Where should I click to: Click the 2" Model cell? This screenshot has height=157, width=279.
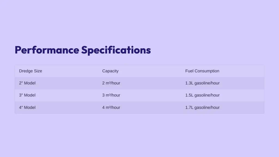coord(27,83)
